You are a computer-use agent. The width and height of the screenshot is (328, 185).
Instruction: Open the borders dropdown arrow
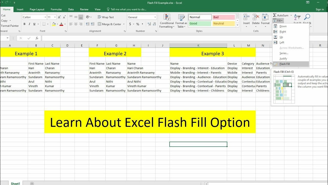tap(48, 24)
